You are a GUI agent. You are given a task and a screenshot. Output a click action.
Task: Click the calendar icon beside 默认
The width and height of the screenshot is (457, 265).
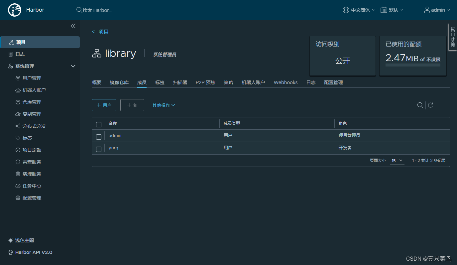point(384,10)
